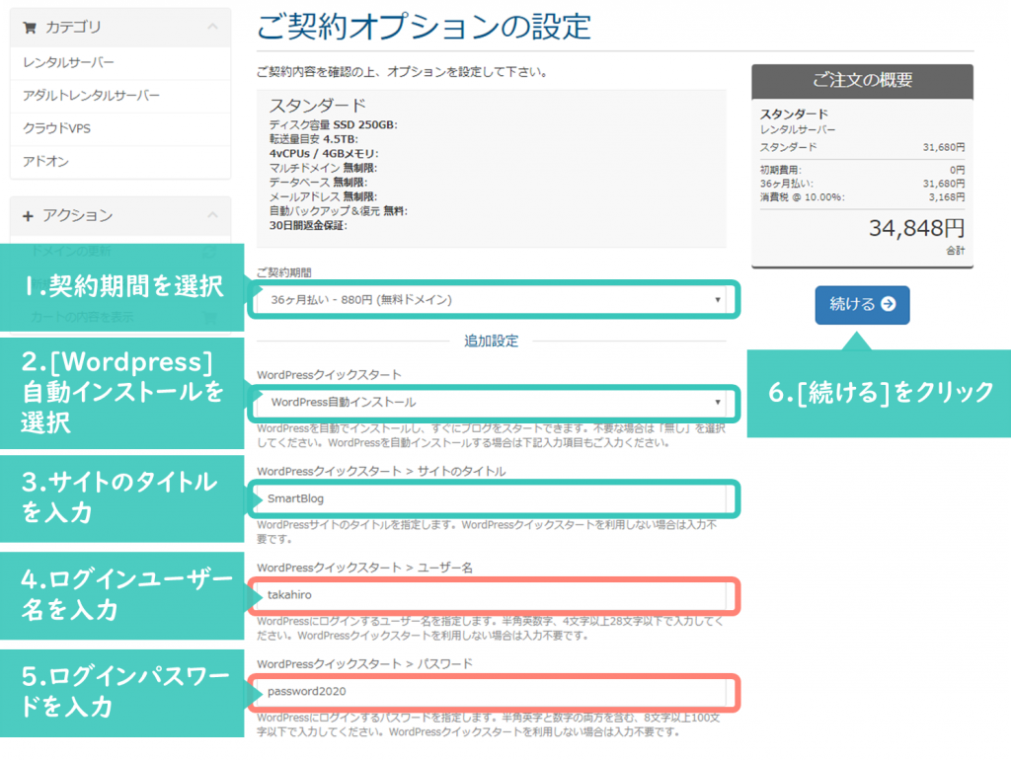Click the パスワード input containing password2020
This screenshot has height=761, width=1011.
pyautogui.click(x=492, y=691)
